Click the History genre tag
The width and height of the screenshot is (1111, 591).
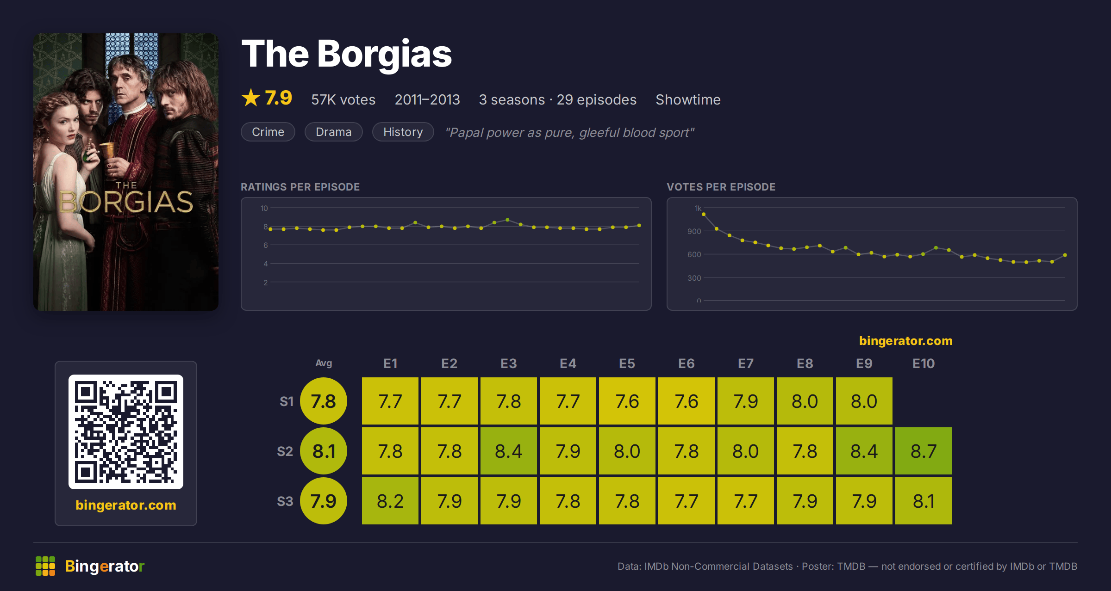click(403, 132)
